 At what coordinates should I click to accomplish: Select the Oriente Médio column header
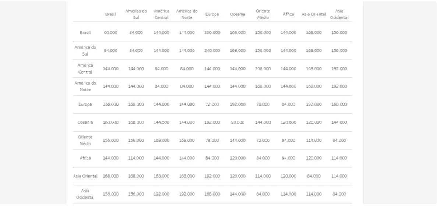263,14
